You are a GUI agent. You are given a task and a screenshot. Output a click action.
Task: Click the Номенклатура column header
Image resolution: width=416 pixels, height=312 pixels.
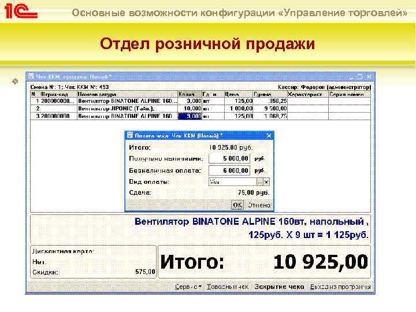(127, 94)
